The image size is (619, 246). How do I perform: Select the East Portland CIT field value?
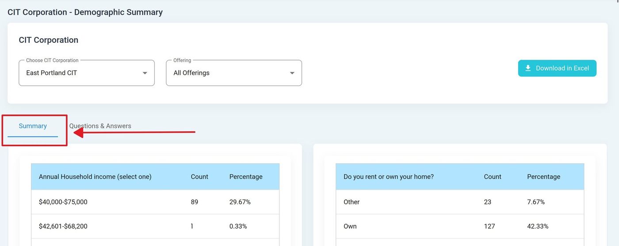click(x=52, y=73)
